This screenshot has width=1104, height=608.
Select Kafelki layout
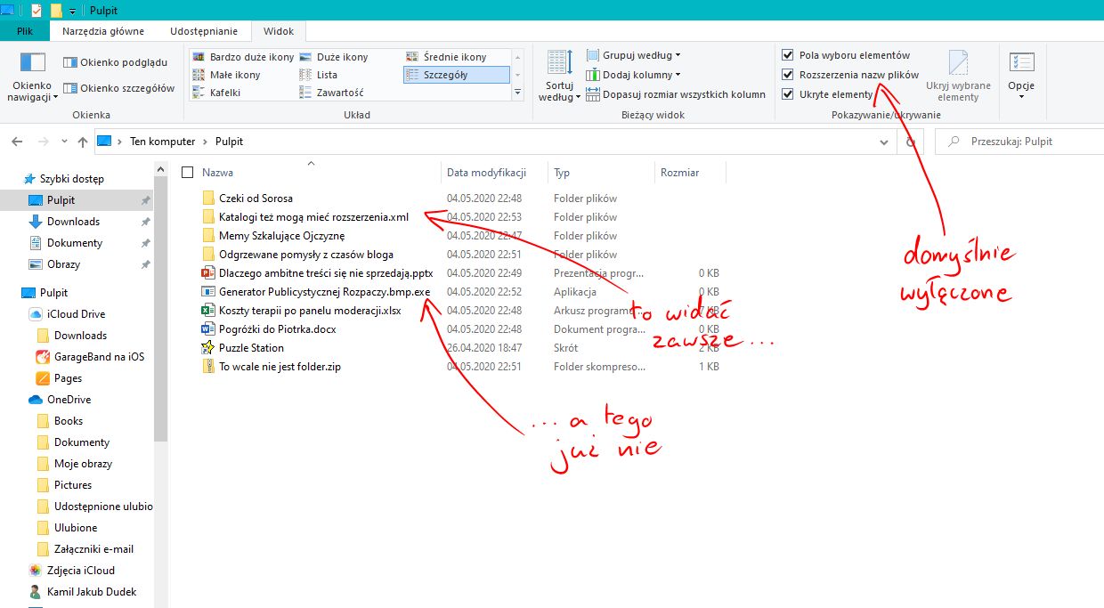coord(216,93)
